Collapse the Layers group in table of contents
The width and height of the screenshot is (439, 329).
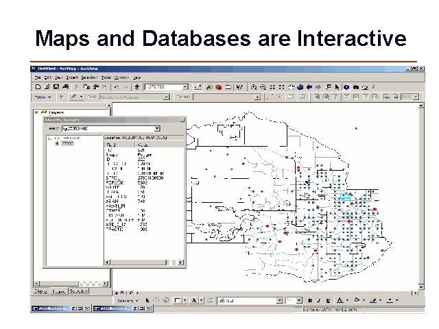36,112
